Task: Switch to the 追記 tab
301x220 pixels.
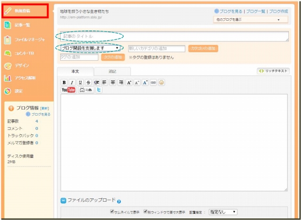Action: pos(112,71)
